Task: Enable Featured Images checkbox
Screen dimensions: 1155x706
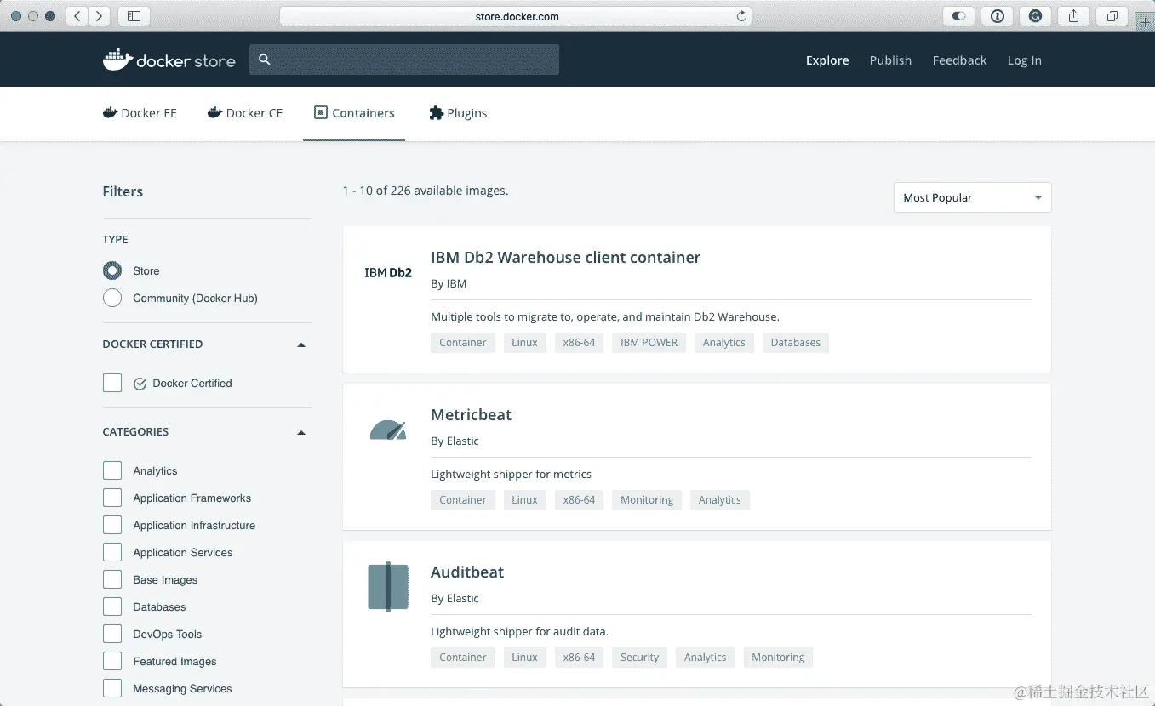Action: [x=112, y=661]
